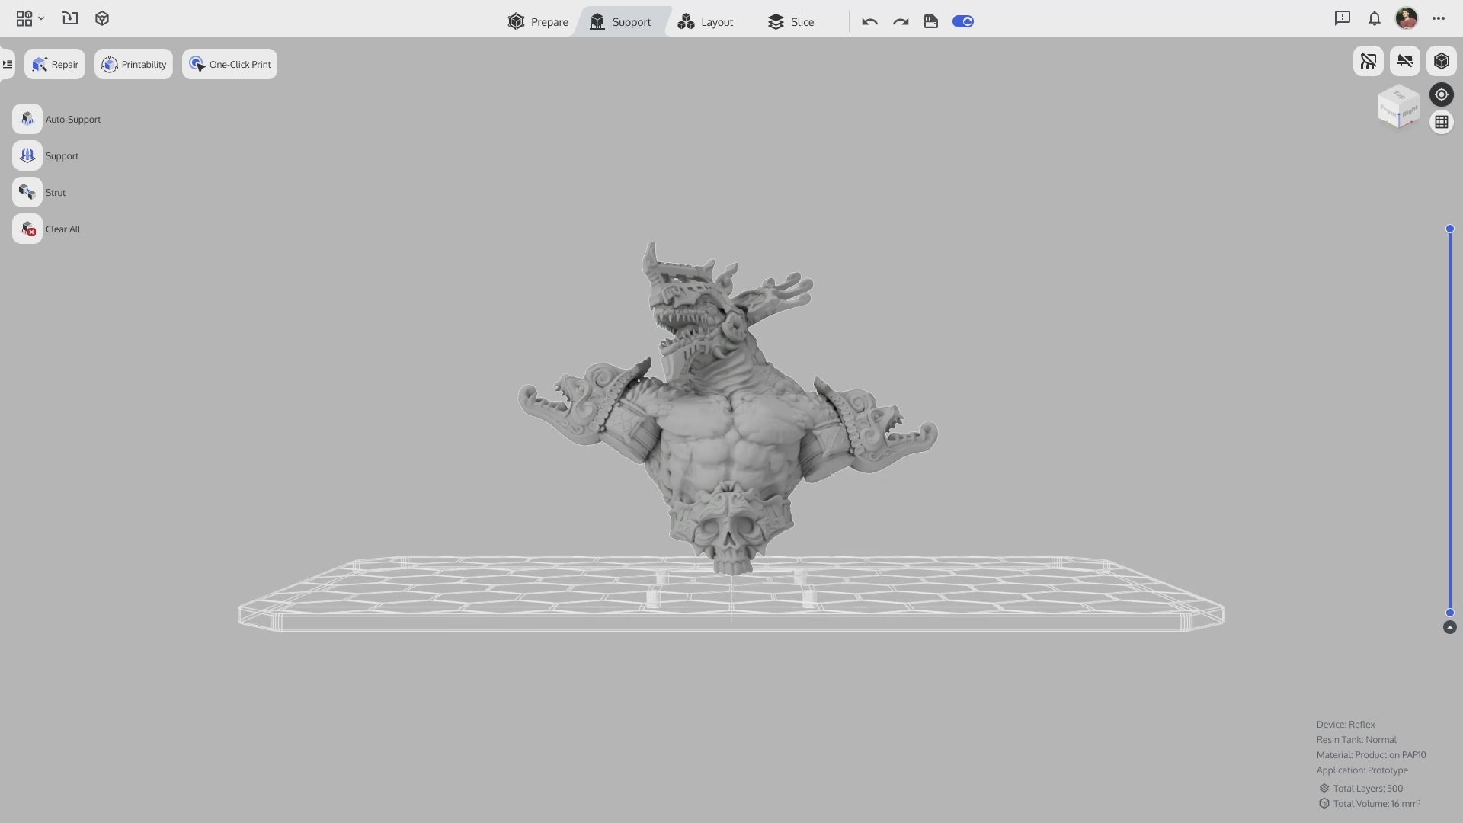This screenshot has height=823, width=1463.
Task: Click the Printability button
Action: (x=133, y=64)
